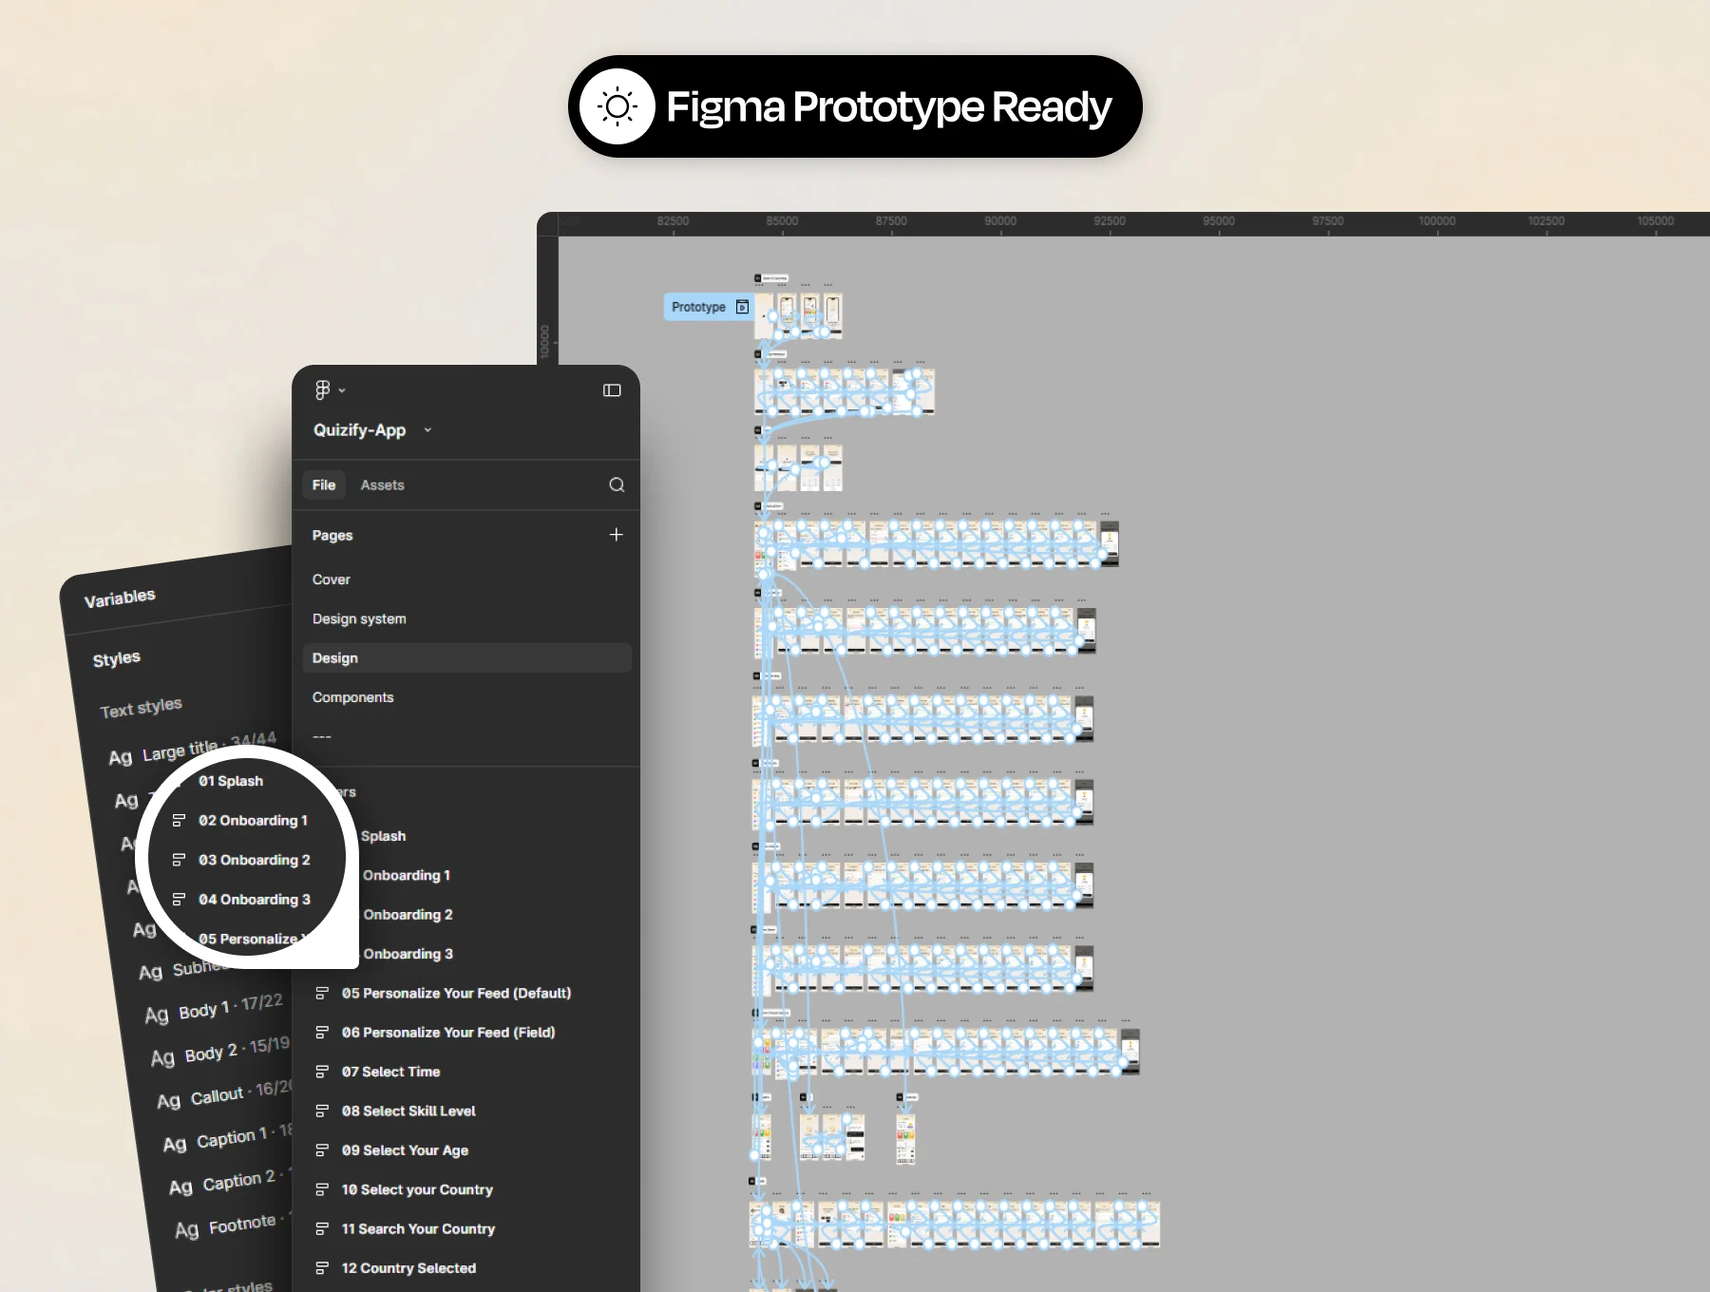Click the Figma Prototype Ready banner text
Screen dimensions: 1710x1292
[889, 106]
